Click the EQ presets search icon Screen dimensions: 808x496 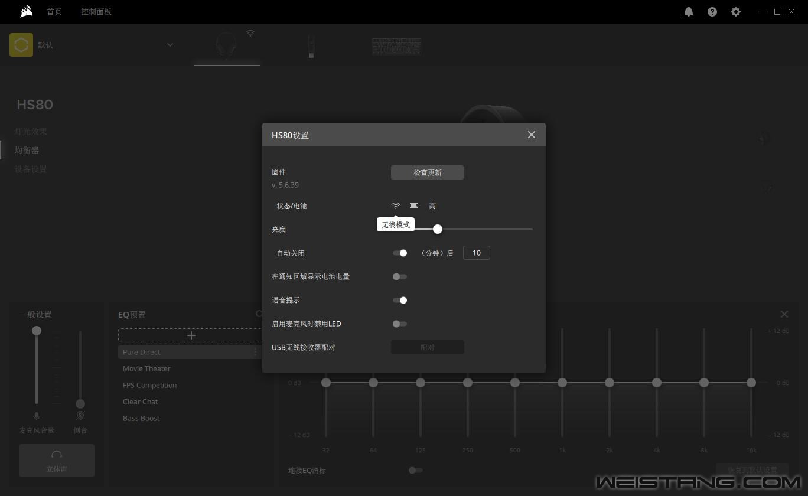[x=259, y=314]
